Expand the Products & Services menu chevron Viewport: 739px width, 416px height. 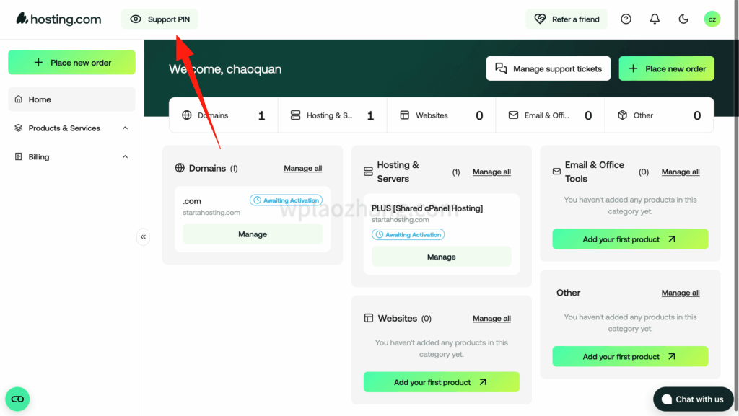(x=125, y=128)
